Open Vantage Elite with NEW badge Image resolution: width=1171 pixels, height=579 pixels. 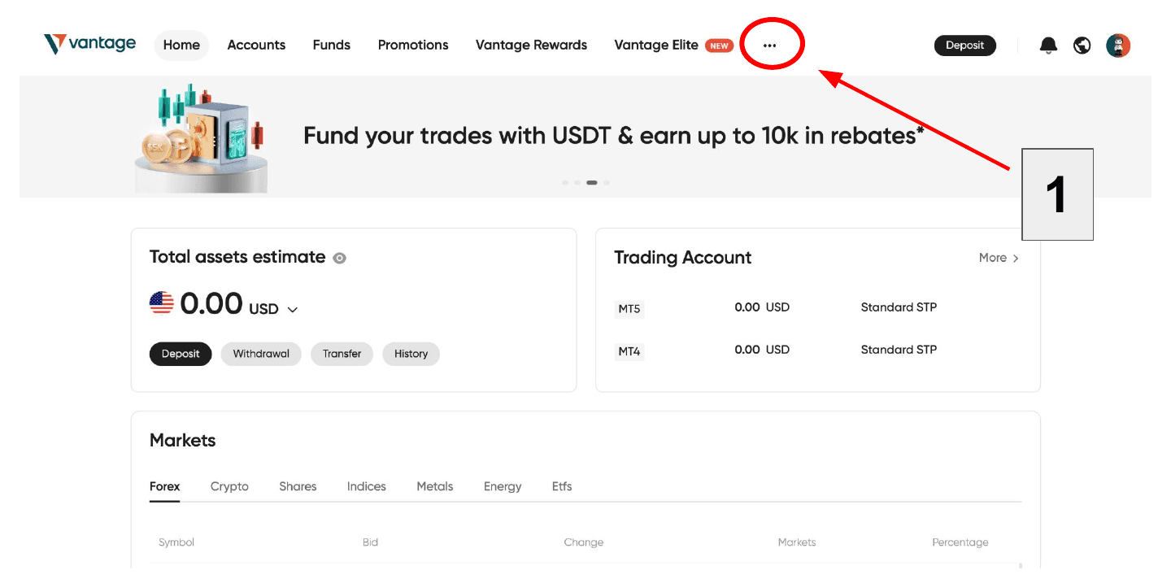674,46
